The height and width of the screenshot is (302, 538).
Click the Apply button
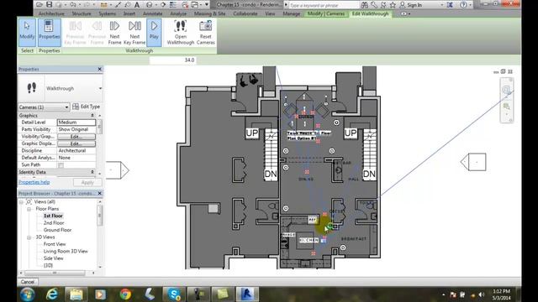coord(87,183)
